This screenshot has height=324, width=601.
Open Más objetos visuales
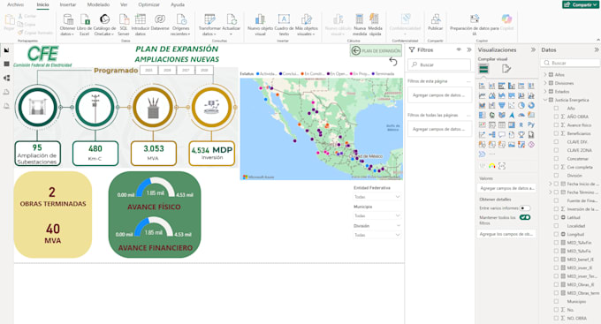click(x=307, y=25)
